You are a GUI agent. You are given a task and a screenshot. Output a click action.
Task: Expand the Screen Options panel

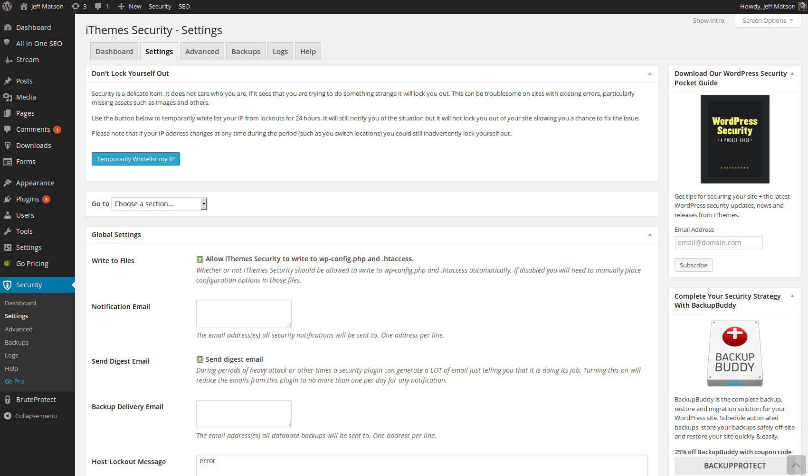pyautogui.click(x=768, y=20)
